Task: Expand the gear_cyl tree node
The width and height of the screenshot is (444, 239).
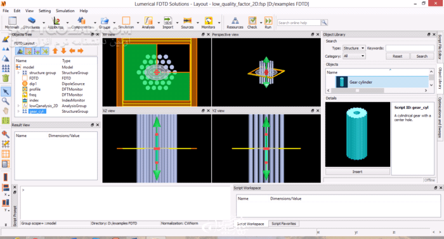Action: [18, 112]
